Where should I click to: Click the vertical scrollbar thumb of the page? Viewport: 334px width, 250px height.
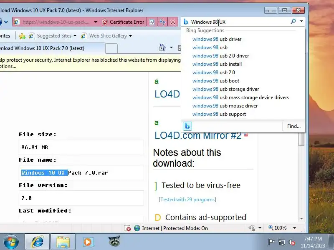(301, 139)
